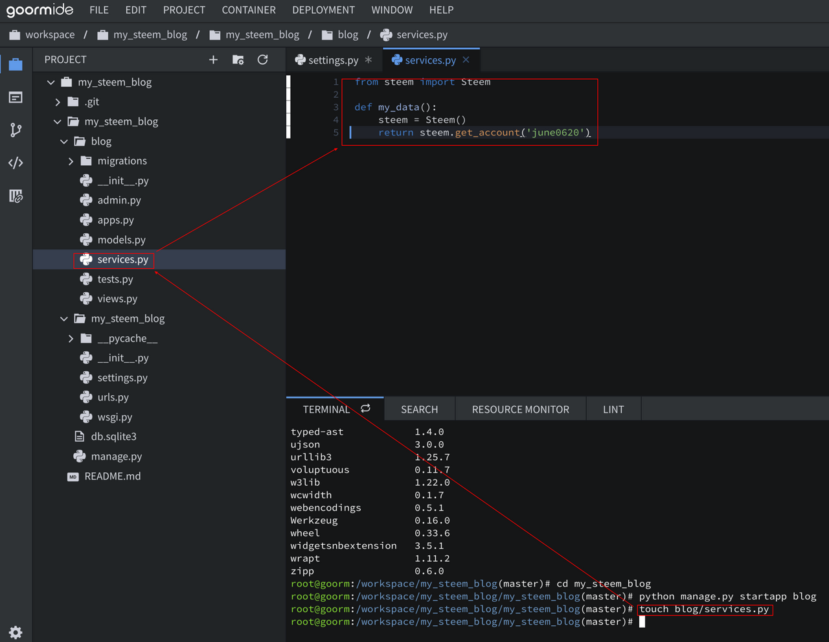Open the code brackets icon in sidebar
The height and width of the screenshot is (642, 829).
[x=16, y=163]
